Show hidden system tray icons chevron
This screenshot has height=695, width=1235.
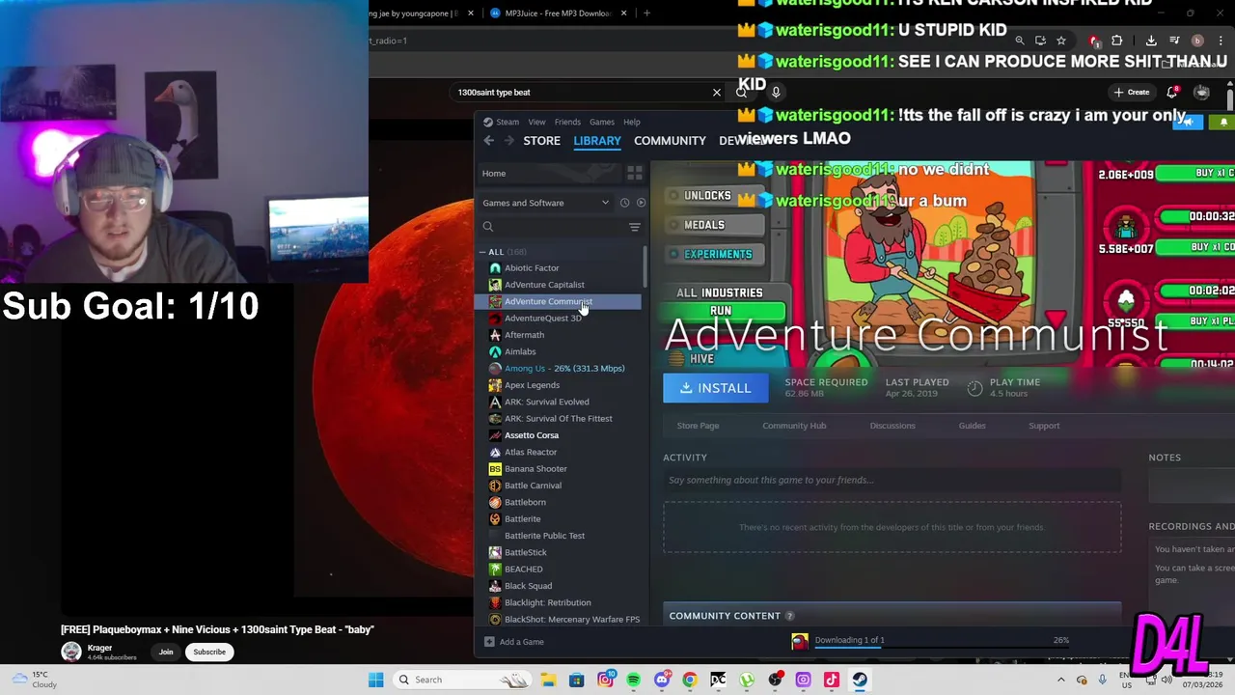(1061, 680)
